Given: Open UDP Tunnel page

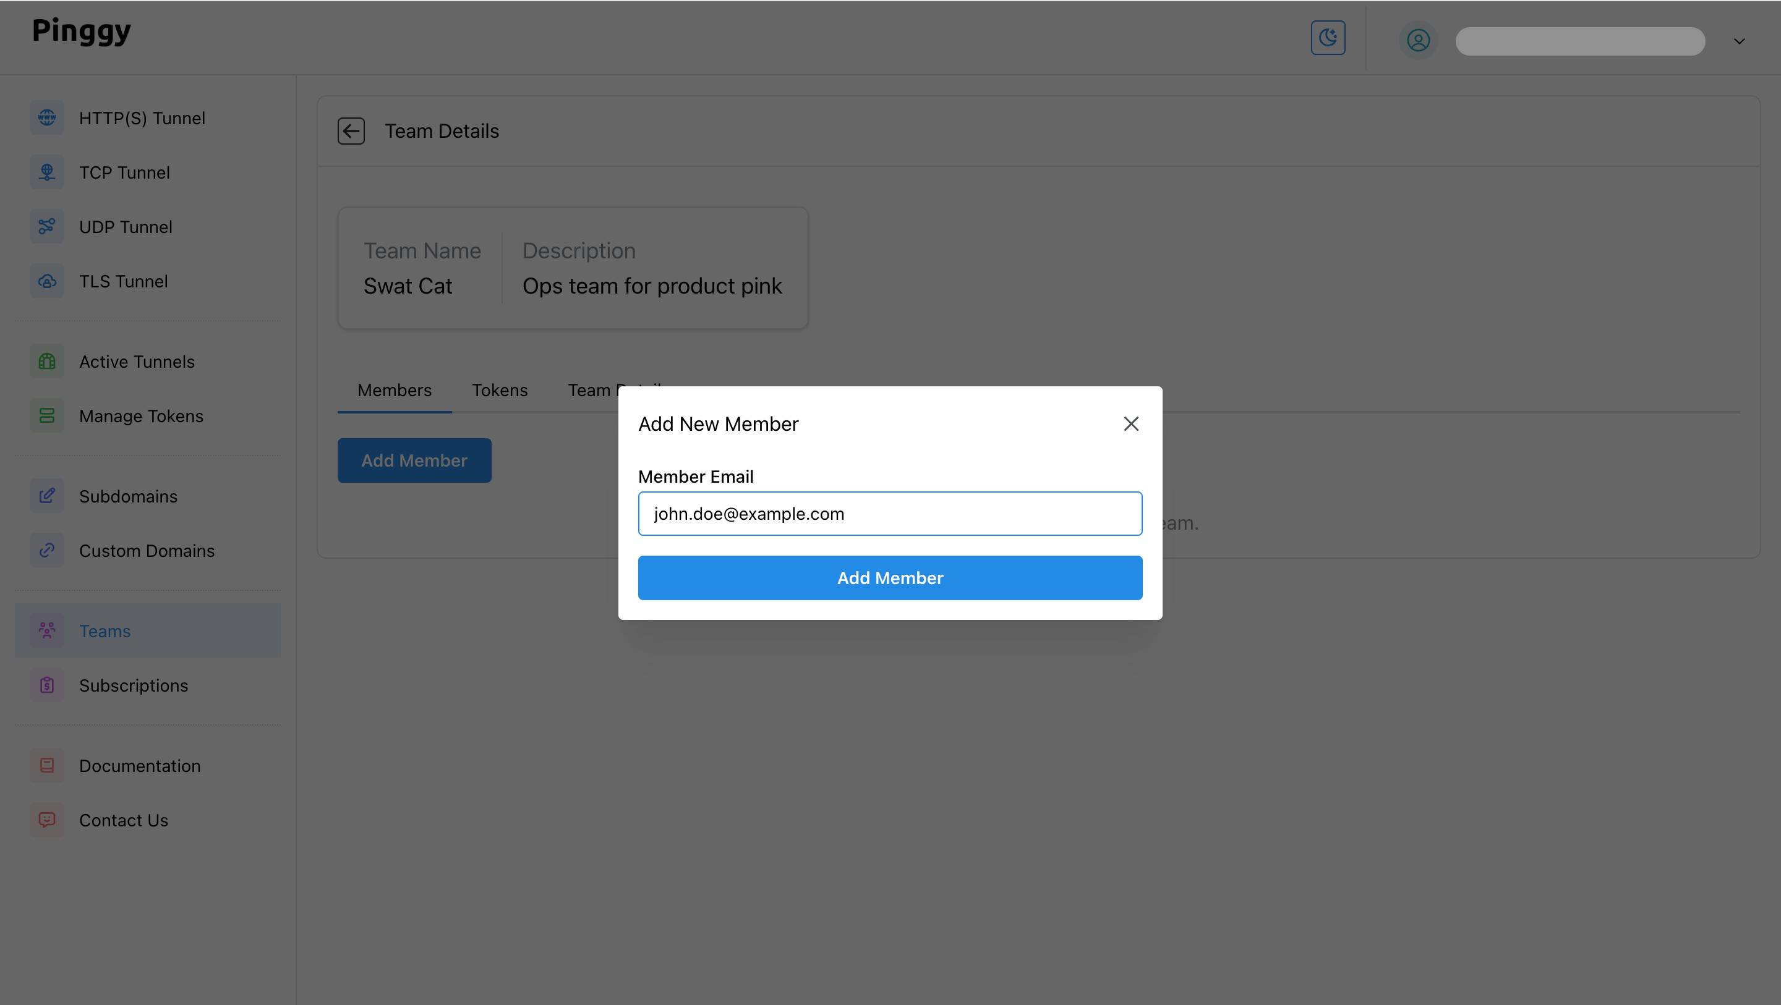Looking at the screenshot, I should tap(148, 227).
